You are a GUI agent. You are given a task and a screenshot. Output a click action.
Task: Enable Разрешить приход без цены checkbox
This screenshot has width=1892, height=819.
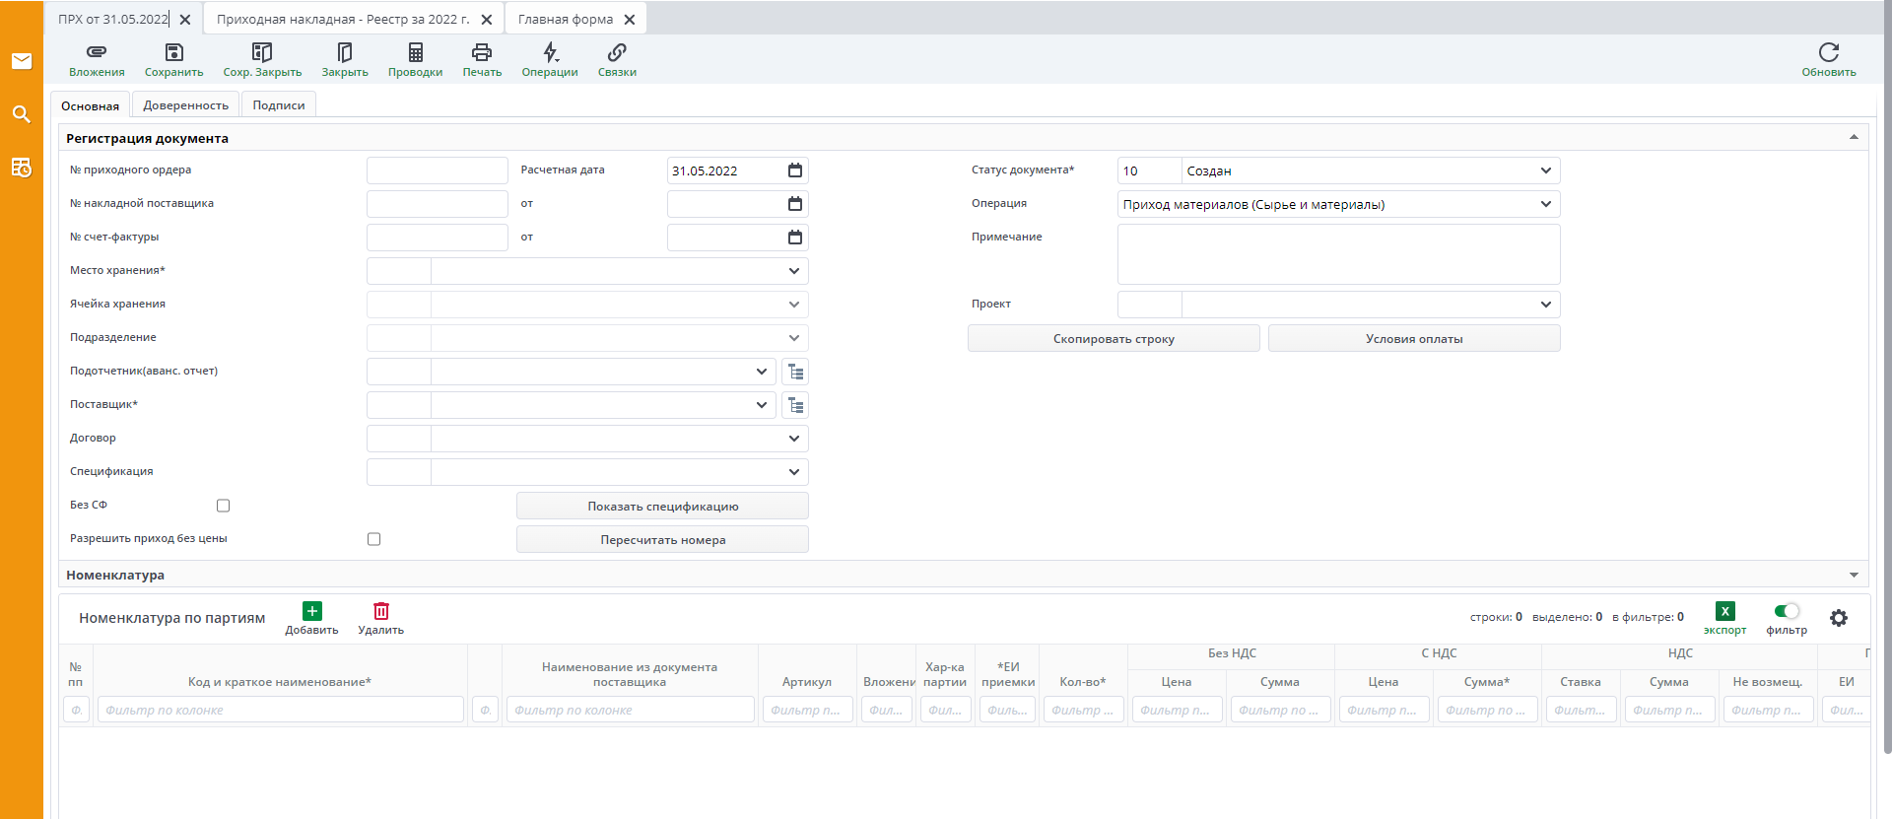pos(374,539)
